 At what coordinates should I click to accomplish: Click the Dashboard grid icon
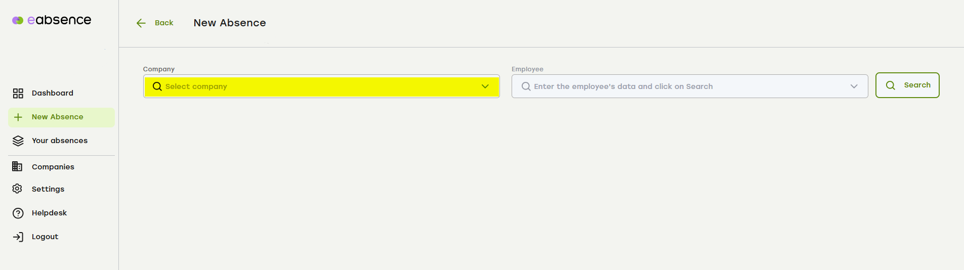click(x=18, y=93)
